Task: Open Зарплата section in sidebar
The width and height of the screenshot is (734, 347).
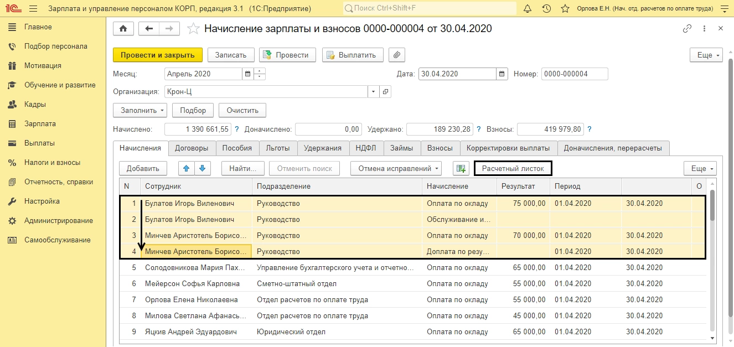Action: coord(40,123)
